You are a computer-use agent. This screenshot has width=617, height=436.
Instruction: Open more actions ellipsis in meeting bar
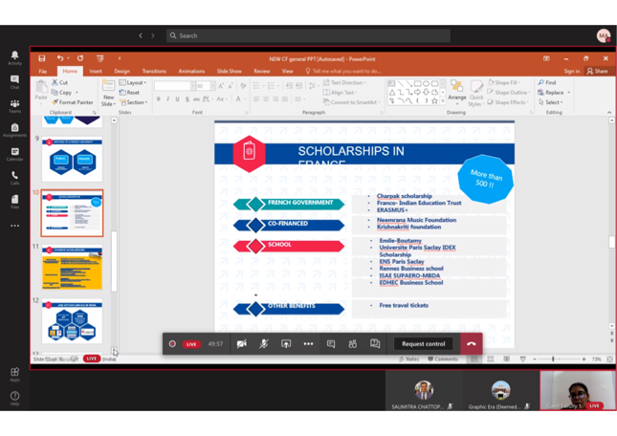(x=308, y=343)
